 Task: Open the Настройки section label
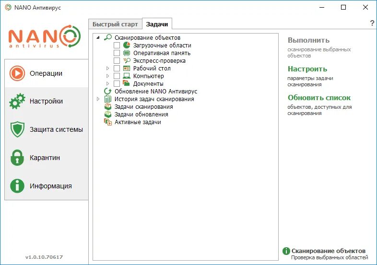[46, 101]
